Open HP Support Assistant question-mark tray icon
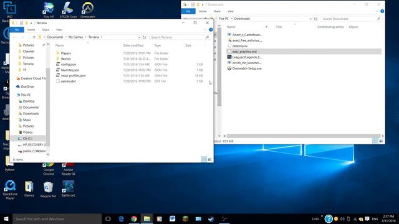 click(329, 218)
